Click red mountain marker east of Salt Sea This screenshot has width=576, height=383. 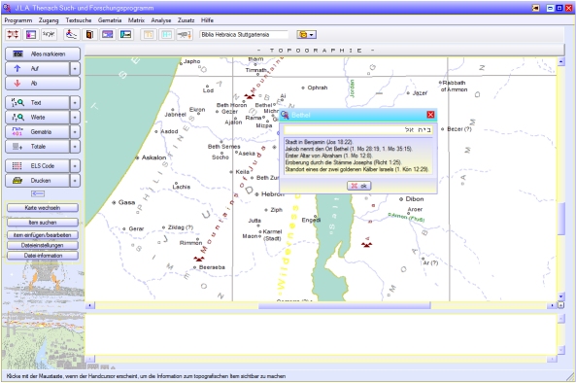click(366, 244)
